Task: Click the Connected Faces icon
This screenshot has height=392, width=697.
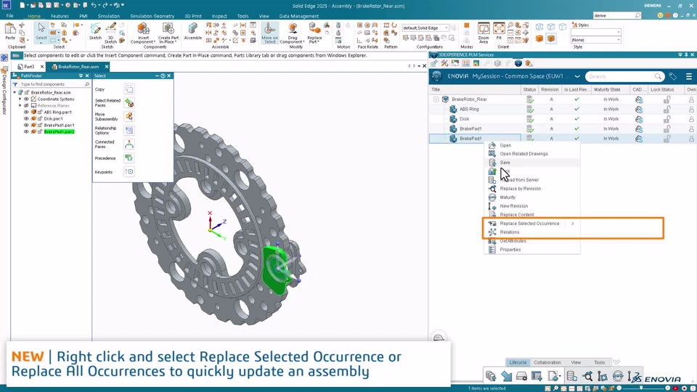Action: coord(129,144)
